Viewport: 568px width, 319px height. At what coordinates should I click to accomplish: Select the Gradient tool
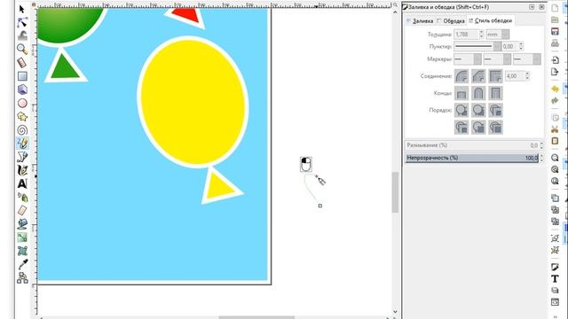[x=22, y=237]
